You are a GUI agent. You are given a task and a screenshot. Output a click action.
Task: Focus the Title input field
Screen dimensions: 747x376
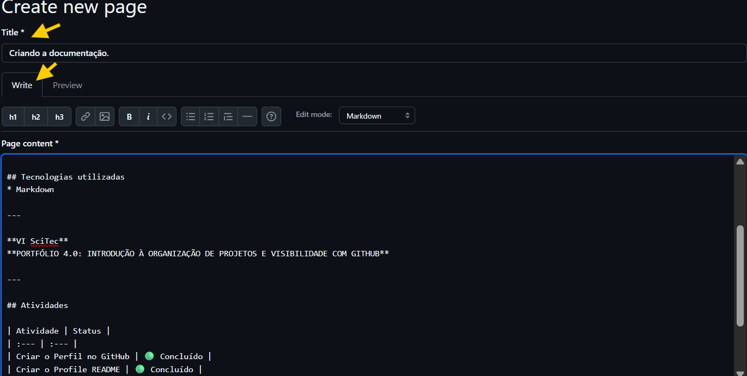[374, 53]
